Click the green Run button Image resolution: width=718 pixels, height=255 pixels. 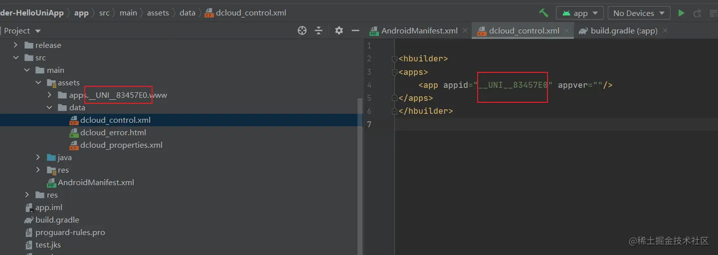682,13
